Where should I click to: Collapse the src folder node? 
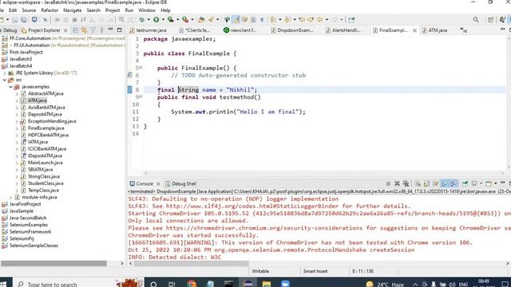pyautogui.click(x=5, y=80)
